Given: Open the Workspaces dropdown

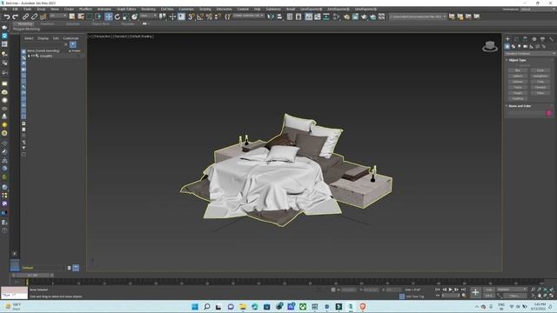Looking at the screenshot, I should pyautogui.click(x=538, y=10).
